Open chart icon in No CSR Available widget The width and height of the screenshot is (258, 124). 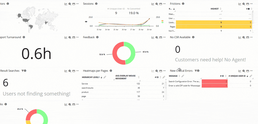(x=240, y=37)
